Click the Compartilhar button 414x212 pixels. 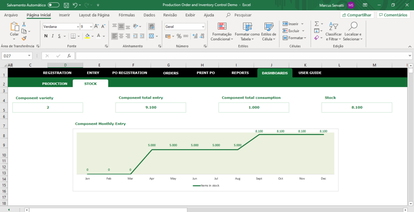[x=357, y=15]
